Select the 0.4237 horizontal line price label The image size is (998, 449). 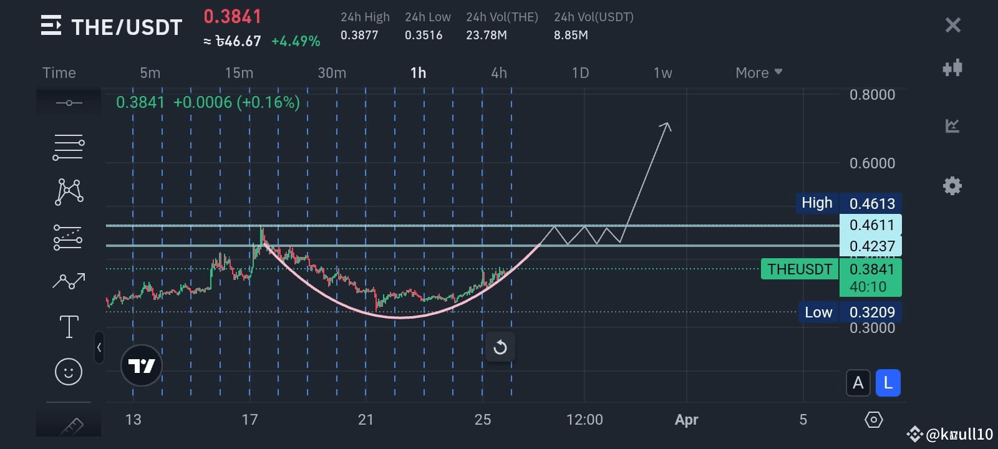tap(871, 246)
